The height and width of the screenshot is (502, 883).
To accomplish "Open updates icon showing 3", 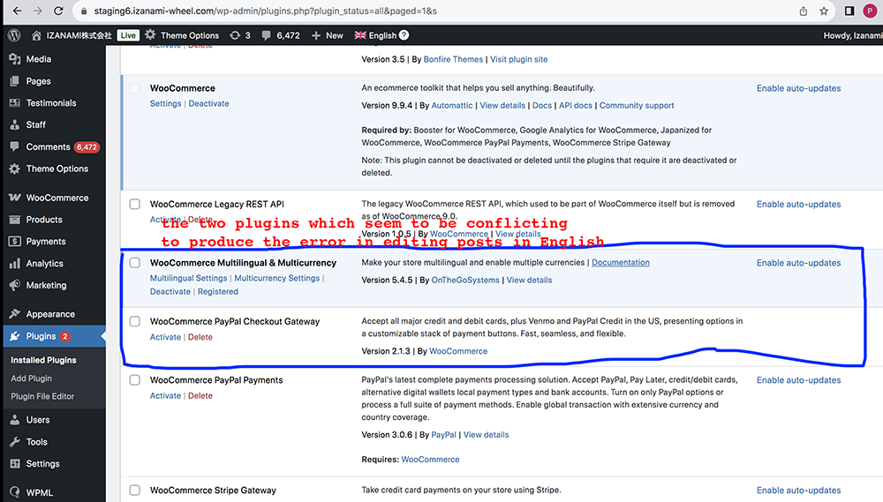I will 240,35.
